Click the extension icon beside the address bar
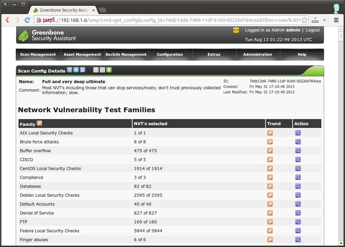Image resolution: width=345 pixels, height=247 pixels. coord(315,20)
